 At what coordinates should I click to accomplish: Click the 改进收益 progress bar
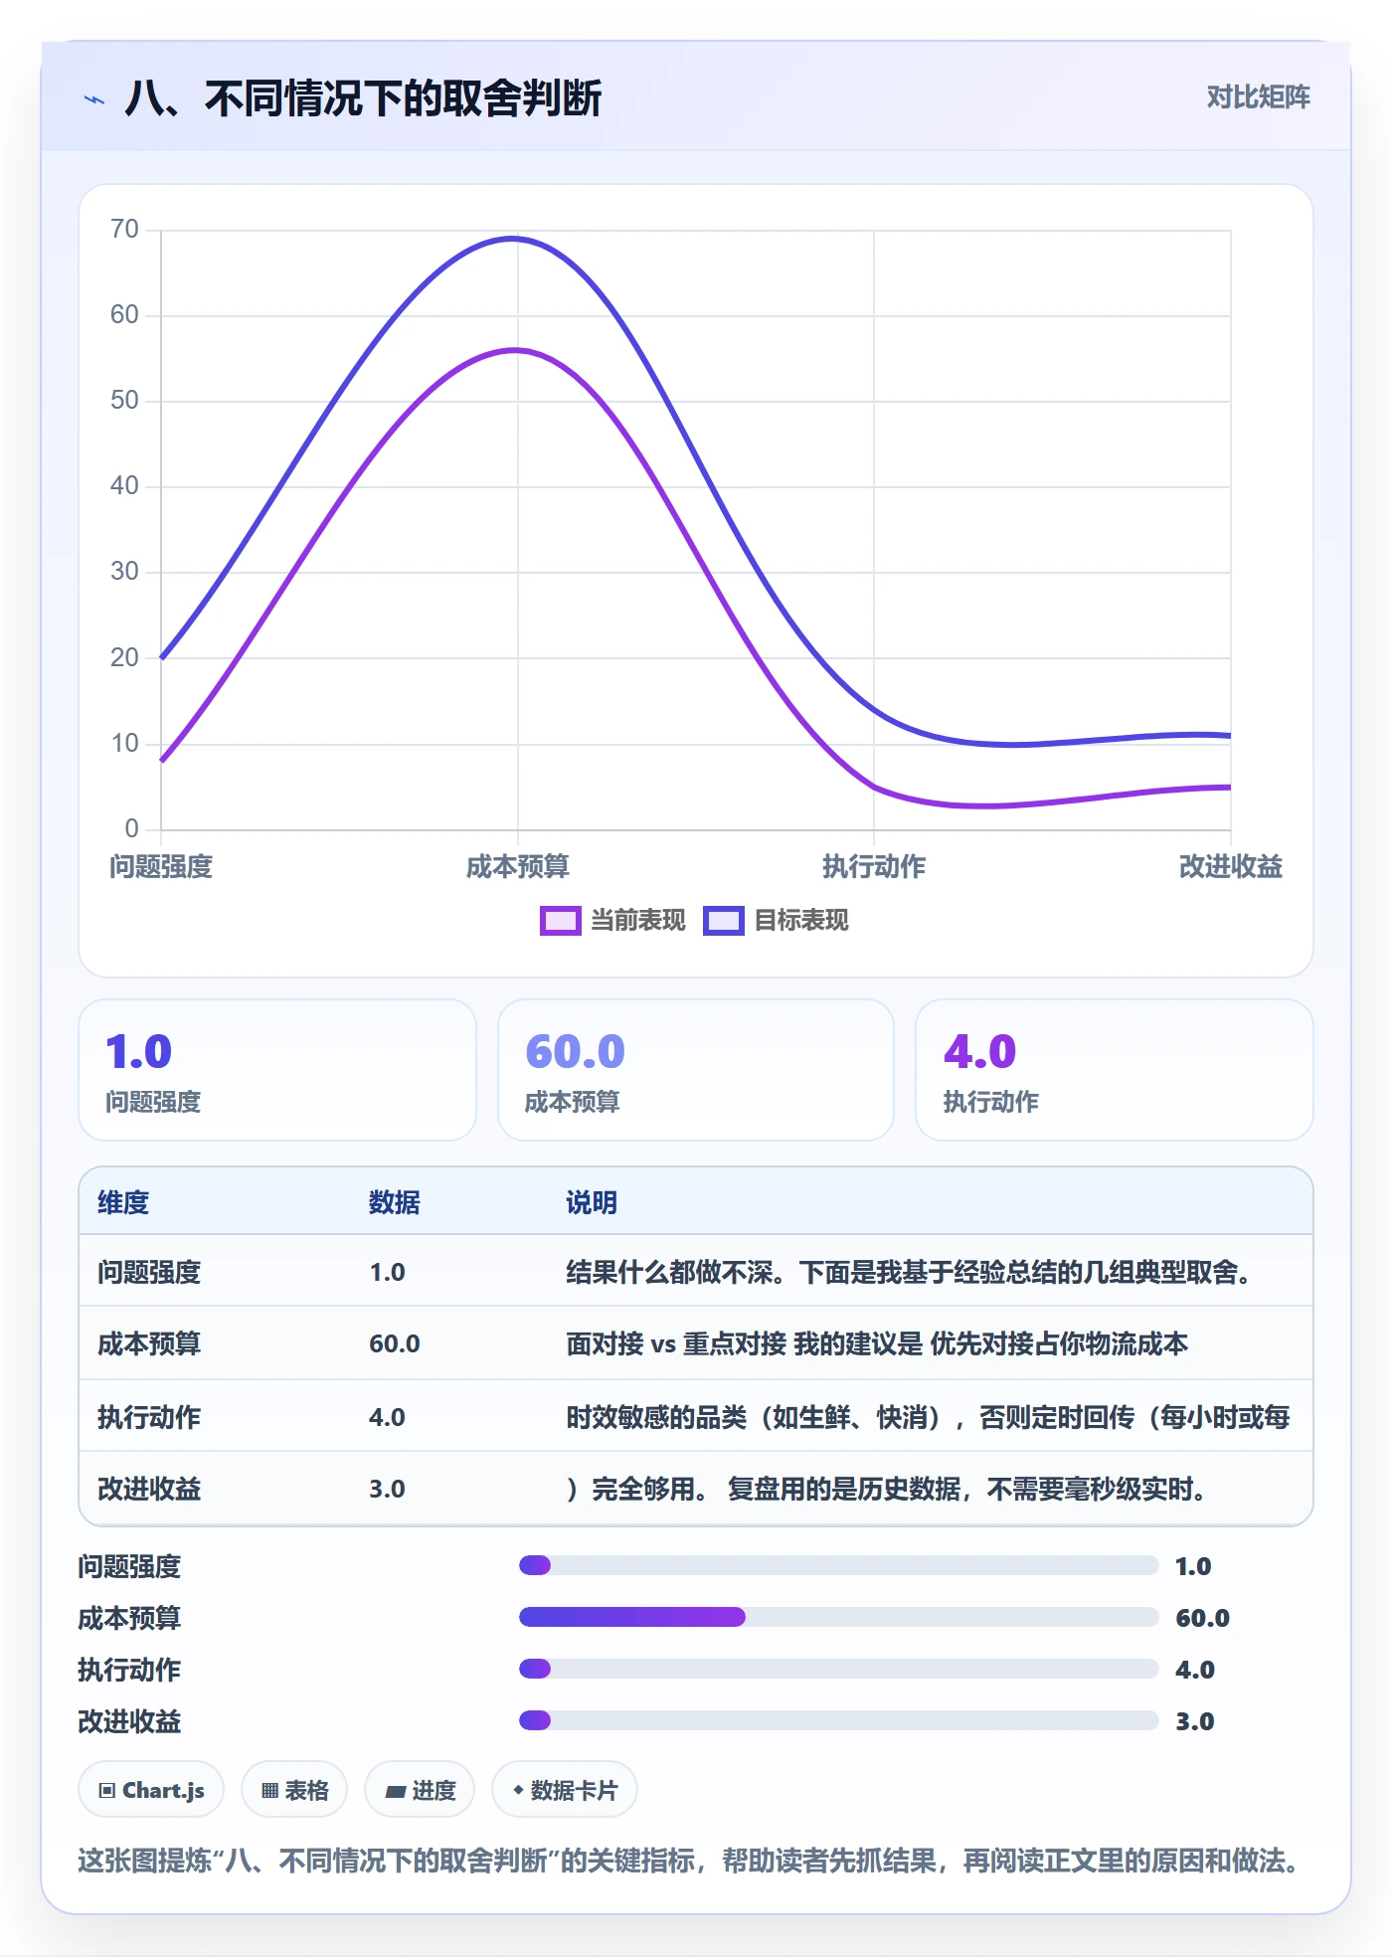[x=838, y=1720]
